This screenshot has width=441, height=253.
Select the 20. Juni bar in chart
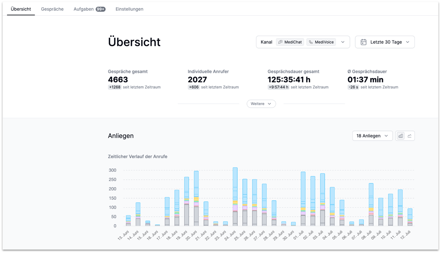tap(196, 199)
